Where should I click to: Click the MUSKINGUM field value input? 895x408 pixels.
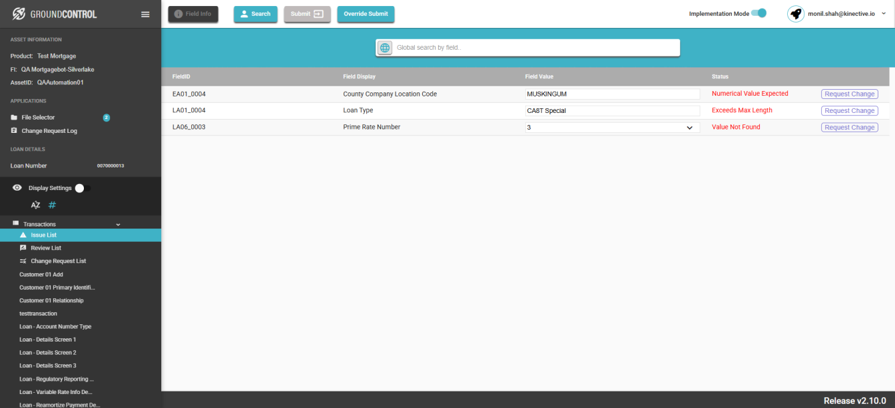pos(612,94)
